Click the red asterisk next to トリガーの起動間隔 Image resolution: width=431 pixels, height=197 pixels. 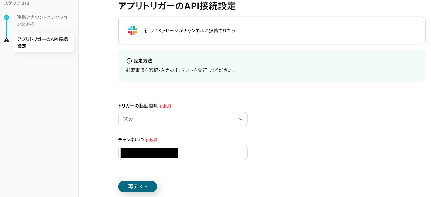(x=160, y=106)
